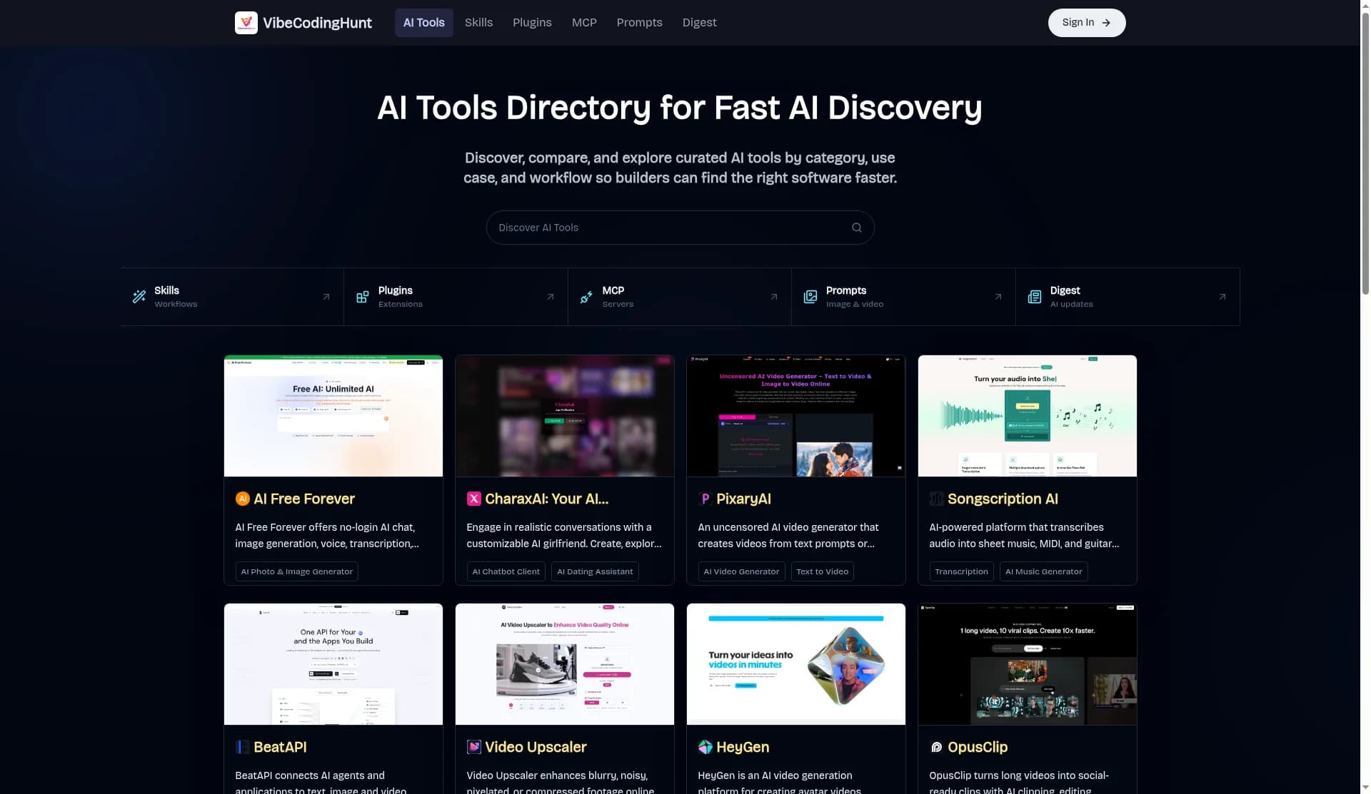Switch to the Plugins nav tab
The image size is (1371, 794).
(x=532, y=23)
